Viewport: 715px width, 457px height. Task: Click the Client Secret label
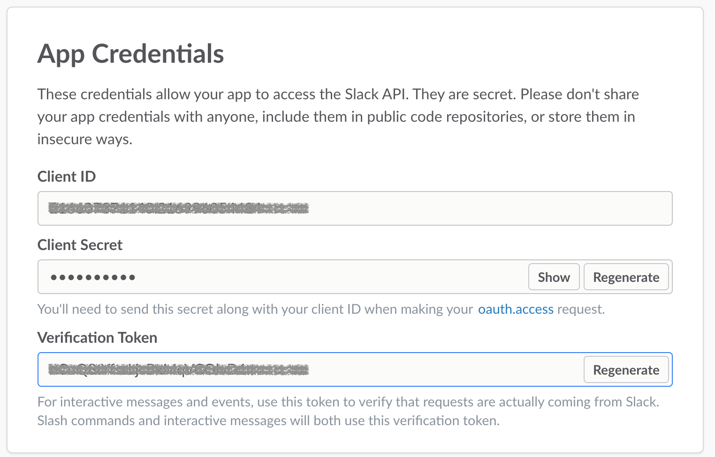point(80,244)
